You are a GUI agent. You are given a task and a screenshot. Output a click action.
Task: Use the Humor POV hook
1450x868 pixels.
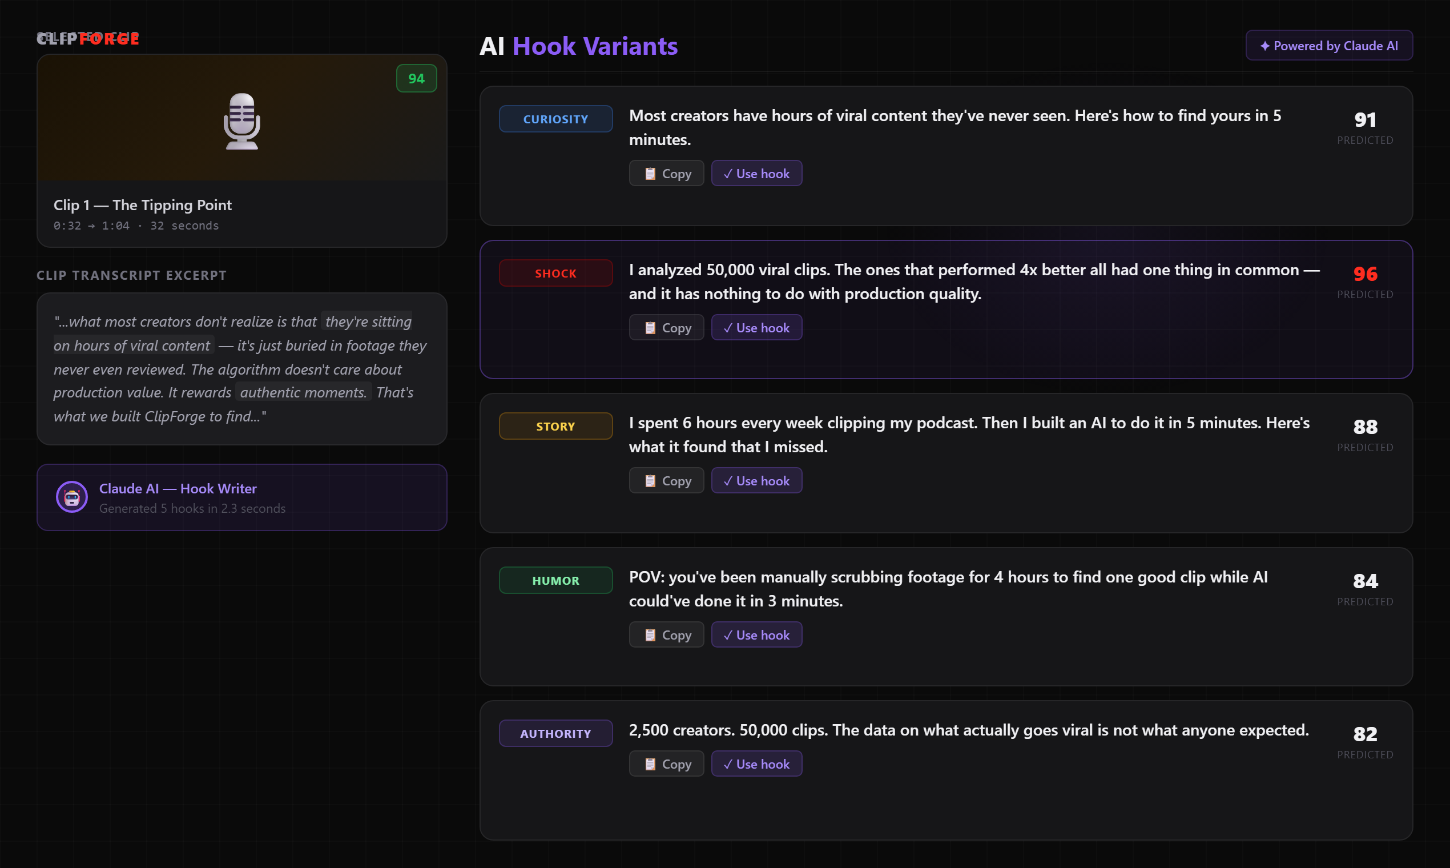pyautogui.click(x=756, y=634)
